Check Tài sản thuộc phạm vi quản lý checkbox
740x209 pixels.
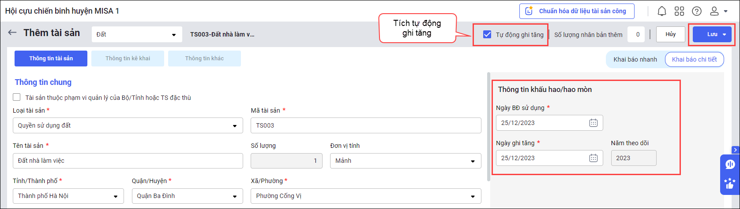tap(17, 97)
